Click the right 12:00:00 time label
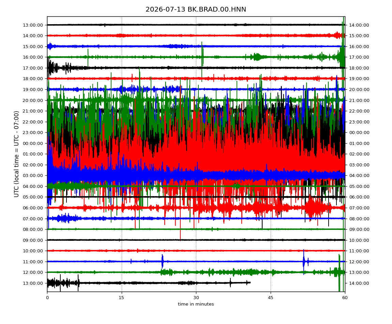Viewport: 392px width, 324px height. point(359,262)
